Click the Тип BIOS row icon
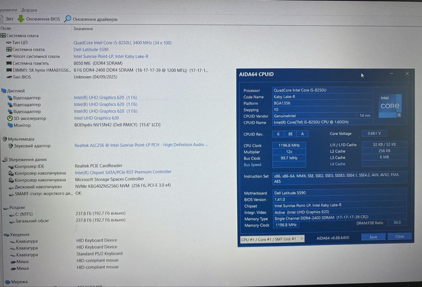 [9, 77]
